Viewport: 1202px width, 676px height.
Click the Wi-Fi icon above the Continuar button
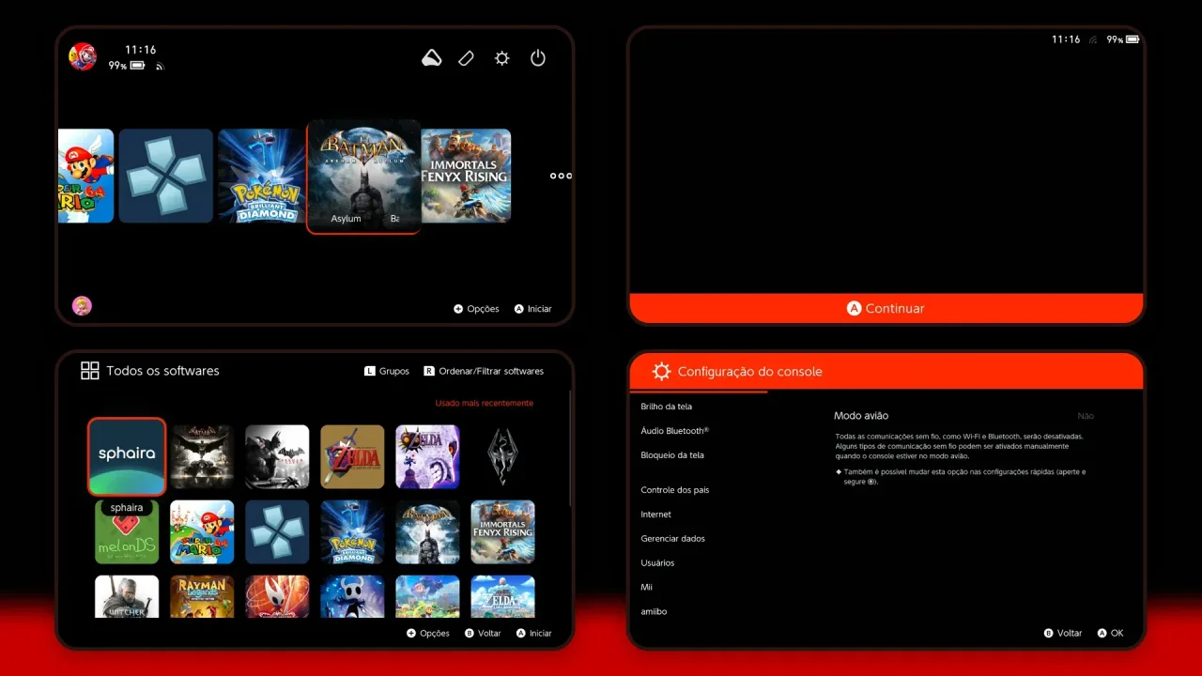click(1094, 39)
